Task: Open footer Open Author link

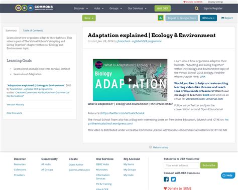Action: click(x=76, y=164)
